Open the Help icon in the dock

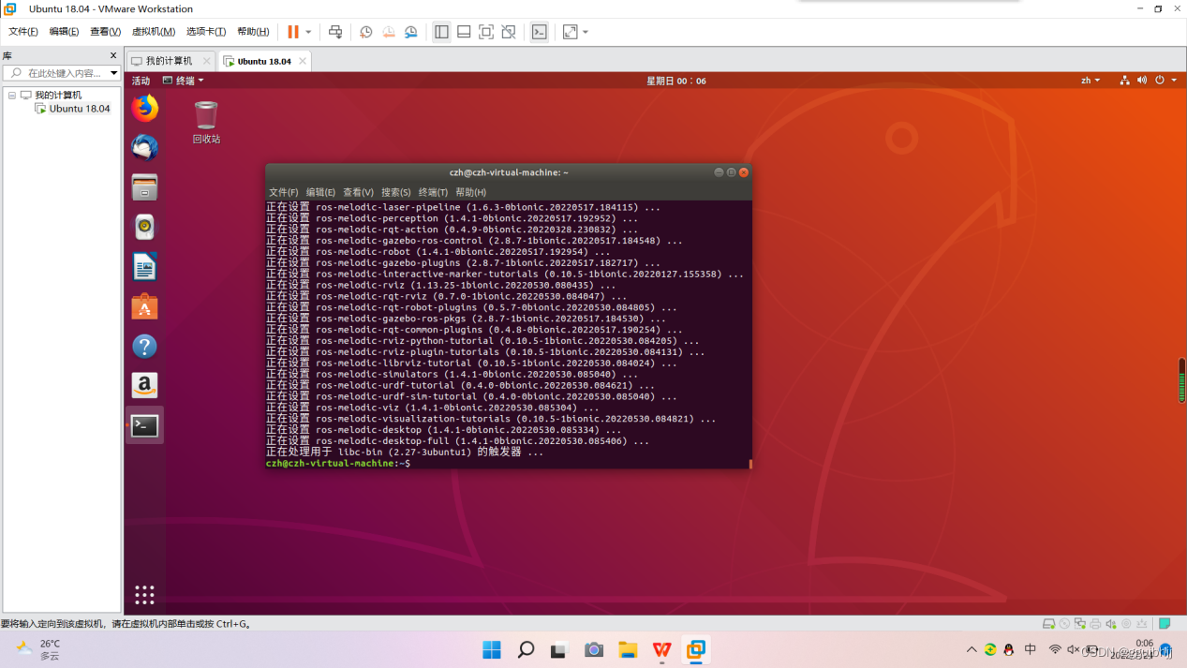[144, 347]
